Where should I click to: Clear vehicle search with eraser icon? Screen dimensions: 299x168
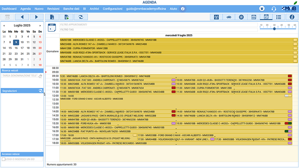point(40,76)
